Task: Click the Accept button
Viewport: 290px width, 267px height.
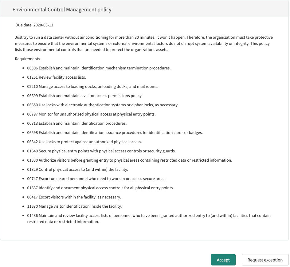Action: [x=223, y=260]
